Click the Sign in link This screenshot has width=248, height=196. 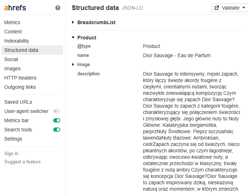[x=11, y=154]
